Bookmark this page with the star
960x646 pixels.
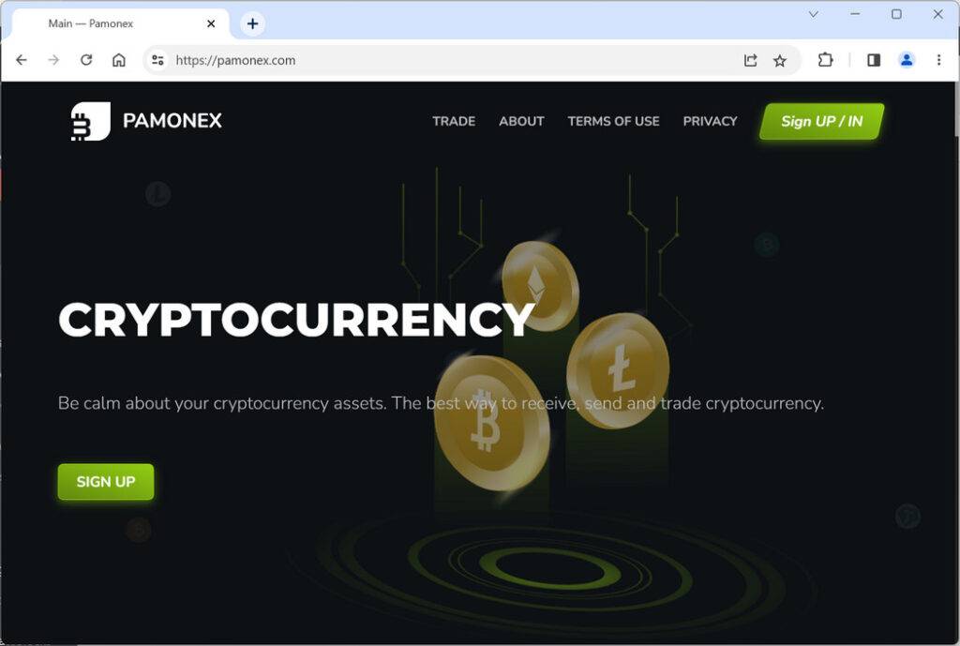pyautogui.click(x=779, y=60)
